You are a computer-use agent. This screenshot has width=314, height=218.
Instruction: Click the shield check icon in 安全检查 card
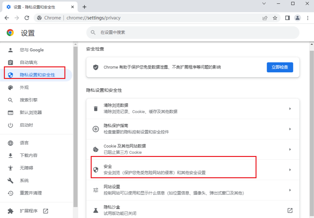(96, 67)
